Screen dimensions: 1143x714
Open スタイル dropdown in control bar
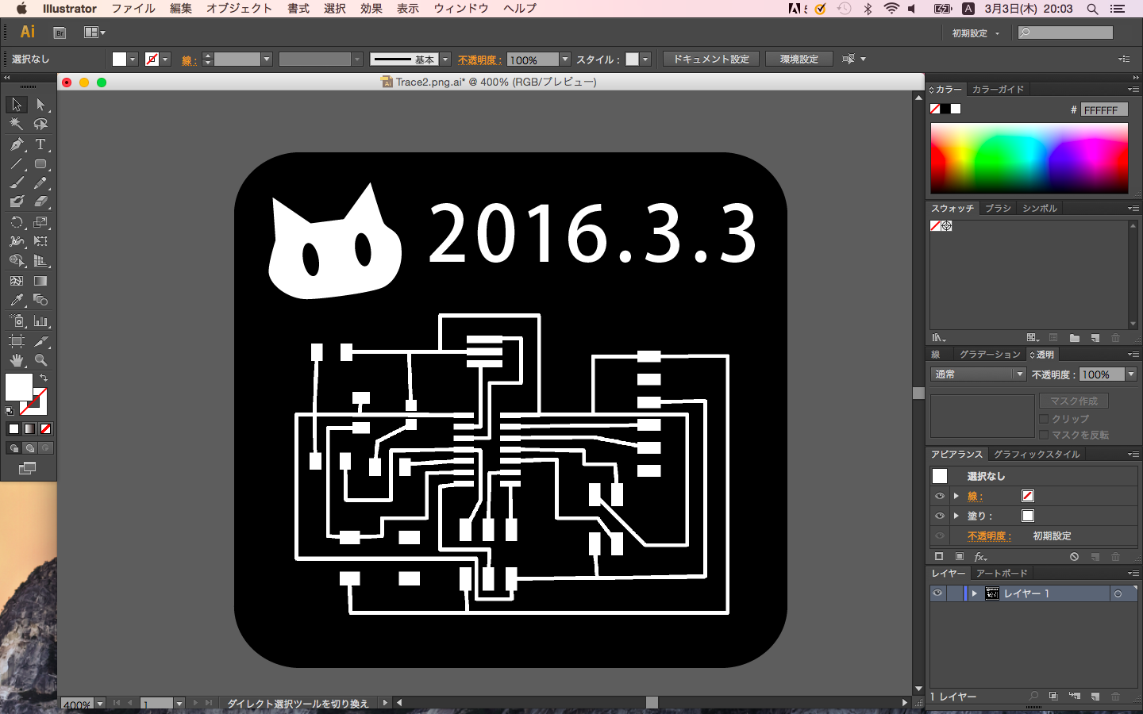click(645, 59)
